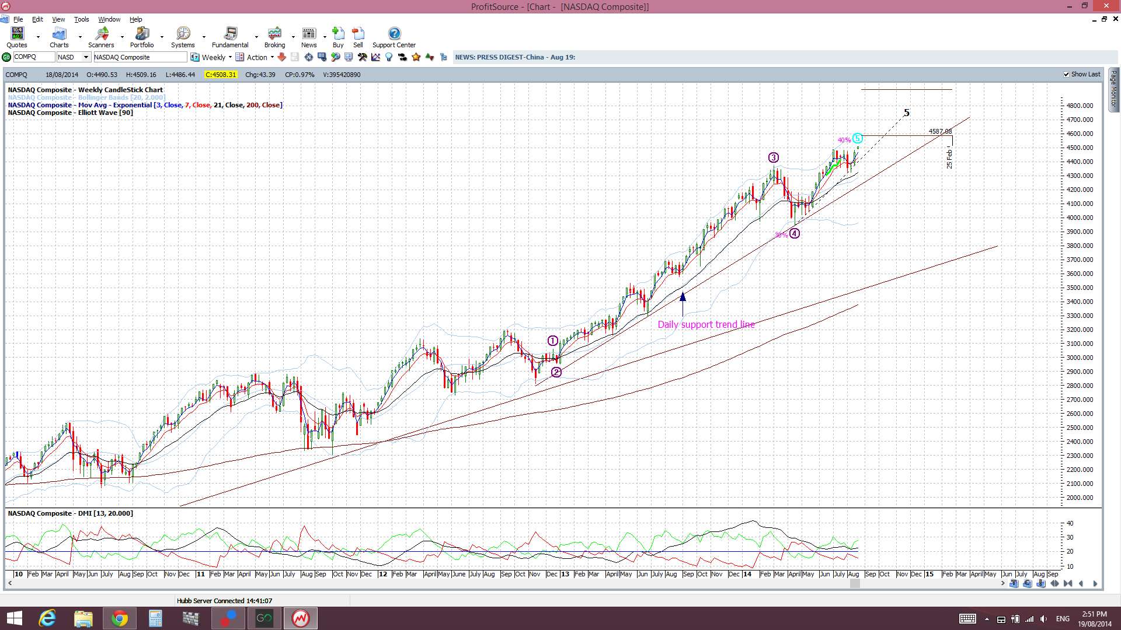Image resolution: width=1121 pixels, height=630 pixels.
Task: Select the Mov Avg Exponential legend text
Action: click(145, 105)
